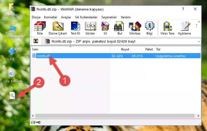The image size is (207, 131).
Task: Click the horizontal scrollbar right arrow
Action: click(198, 116)
